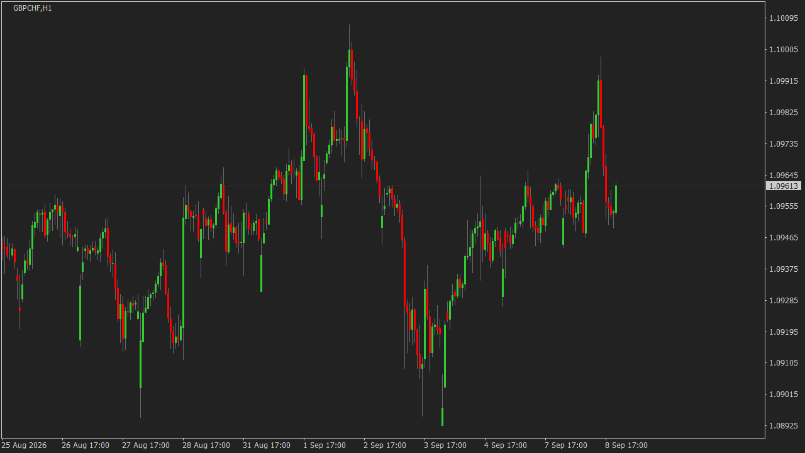The image size is (805, 453).
Task: Click the GBPCHF,H1 chart title label
Action: coord(33,8)
